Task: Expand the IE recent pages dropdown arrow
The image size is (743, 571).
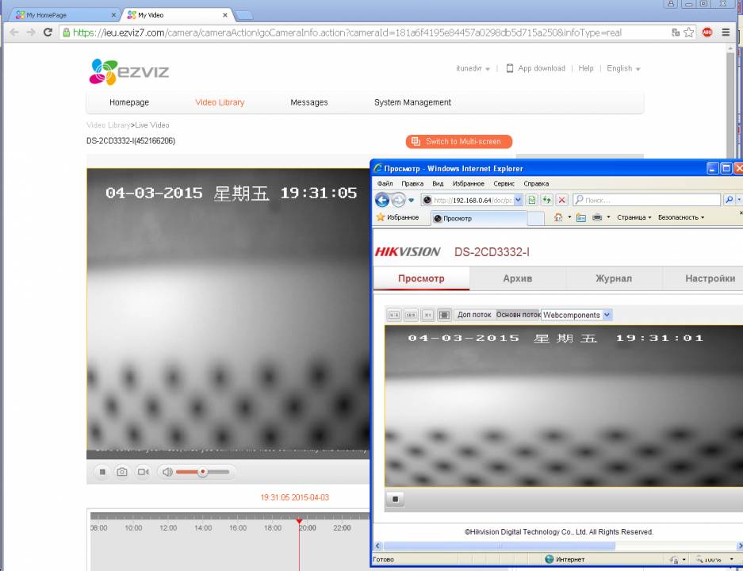Action: 412,200
